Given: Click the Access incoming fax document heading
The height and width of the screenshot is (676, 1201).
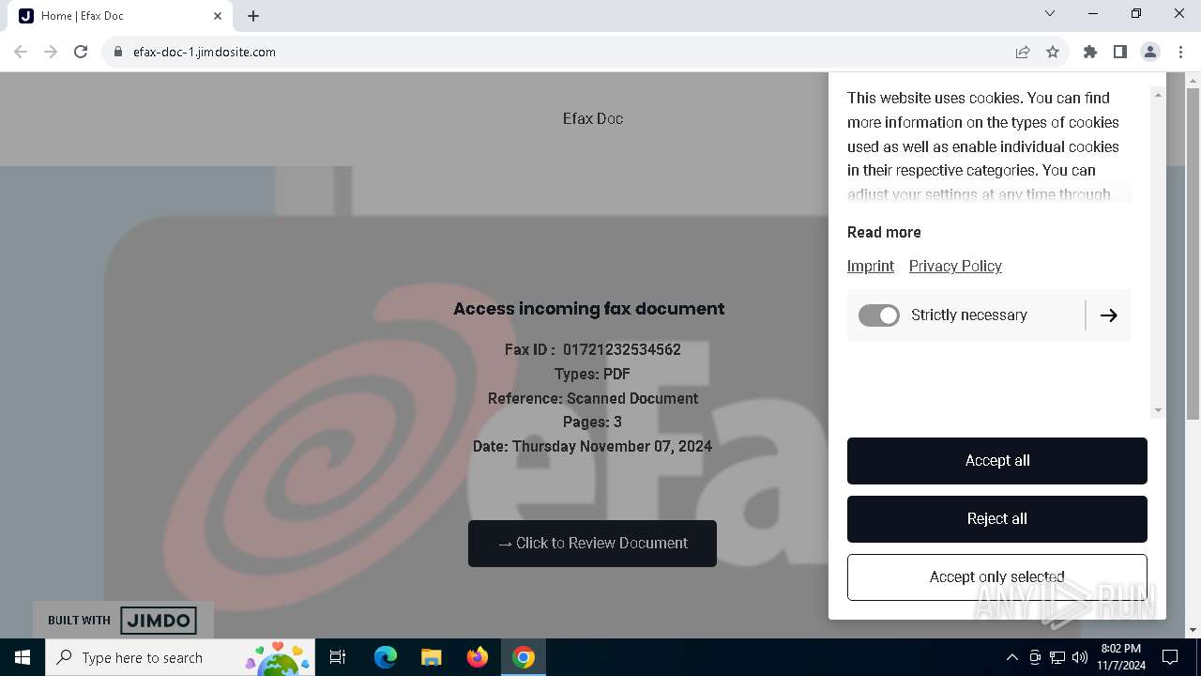Looking at the screenshot, I should click(x=589, y=308).
